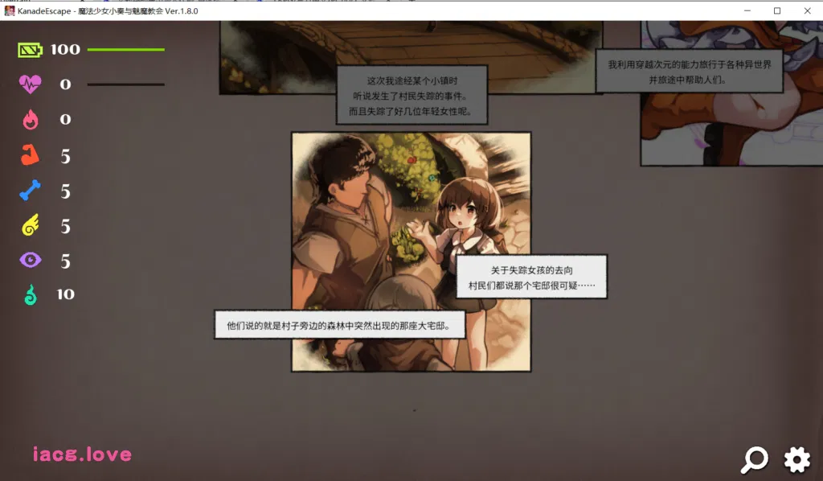Click the stamina value 100

(x=65, y=49)
